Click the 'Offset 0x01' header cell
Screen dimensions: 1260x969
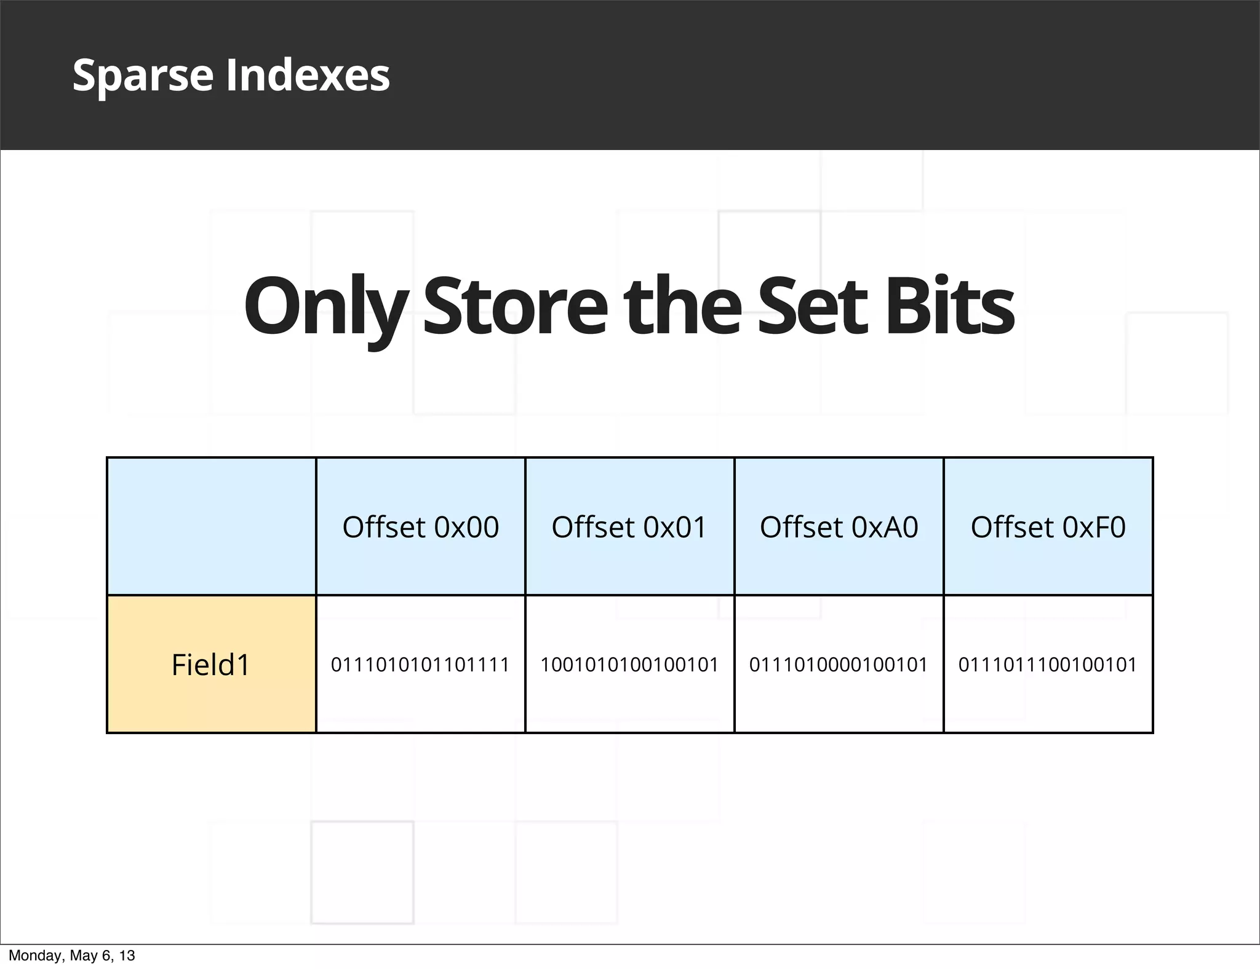[x=630, y=527]
